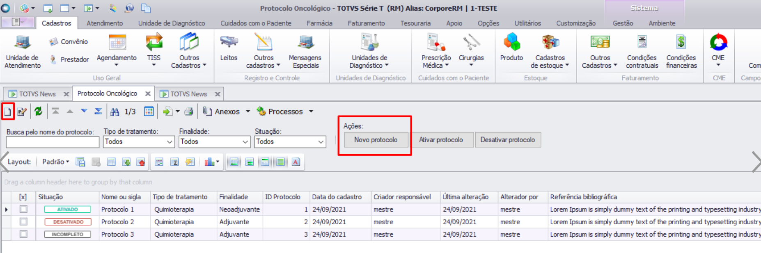Close the Protocolo Oncológico tab
This screenshot has width=761, height=253.
point(148,94)
